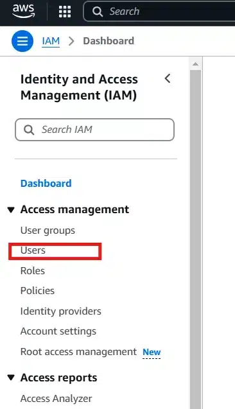Collapse the IAM navigation panel chevron

(168, 78)
